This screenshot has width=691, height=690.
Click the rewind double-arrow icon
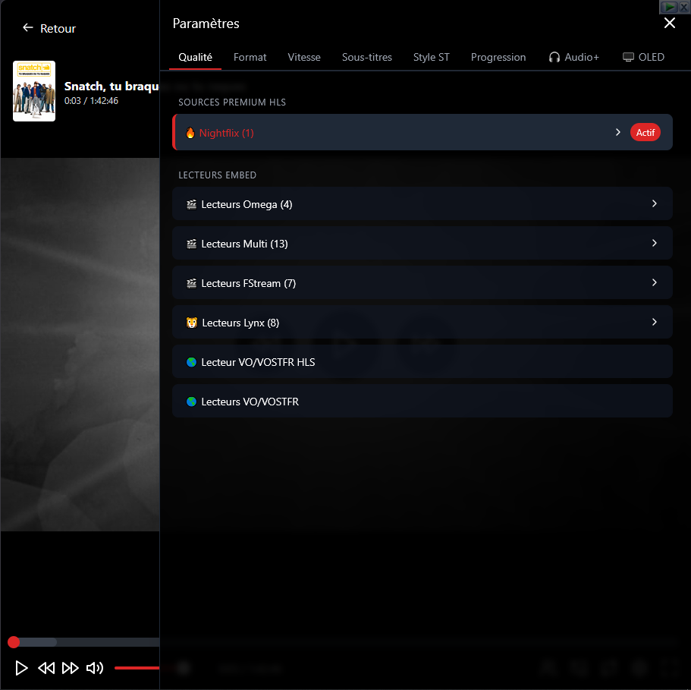(46, 667)
